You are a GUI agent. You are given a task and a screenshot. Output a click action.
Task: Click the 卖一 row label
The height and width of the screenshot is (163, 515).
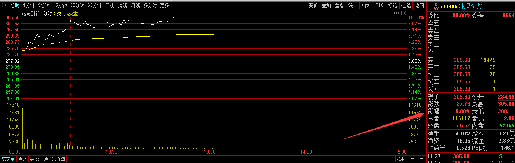tap(434, 52)
